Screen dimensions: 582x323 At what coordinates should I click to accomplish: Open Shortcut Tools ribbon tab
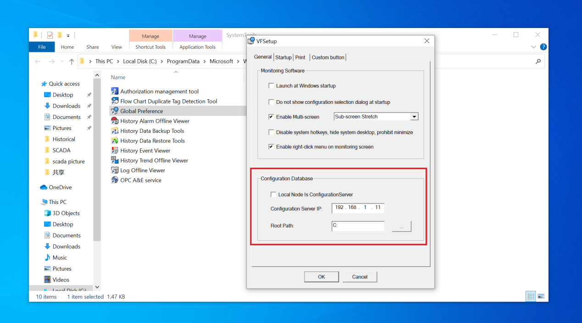click(x=151, y=47)
